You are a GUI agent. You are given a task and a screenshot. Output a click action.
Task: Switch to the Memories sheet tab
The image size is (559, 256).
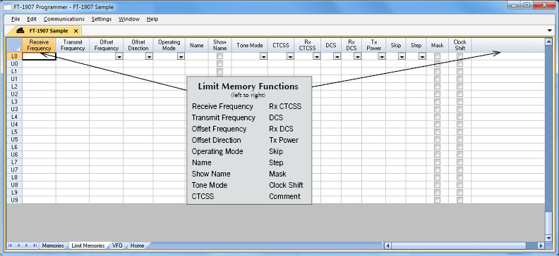click(53, 245)
